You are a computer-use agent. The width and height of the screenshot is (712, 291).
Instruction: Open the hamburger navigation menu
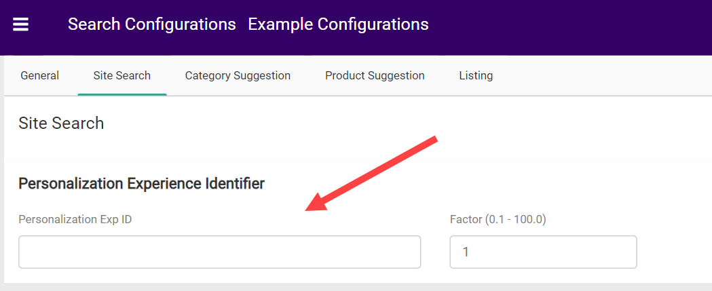coord(21,24)
